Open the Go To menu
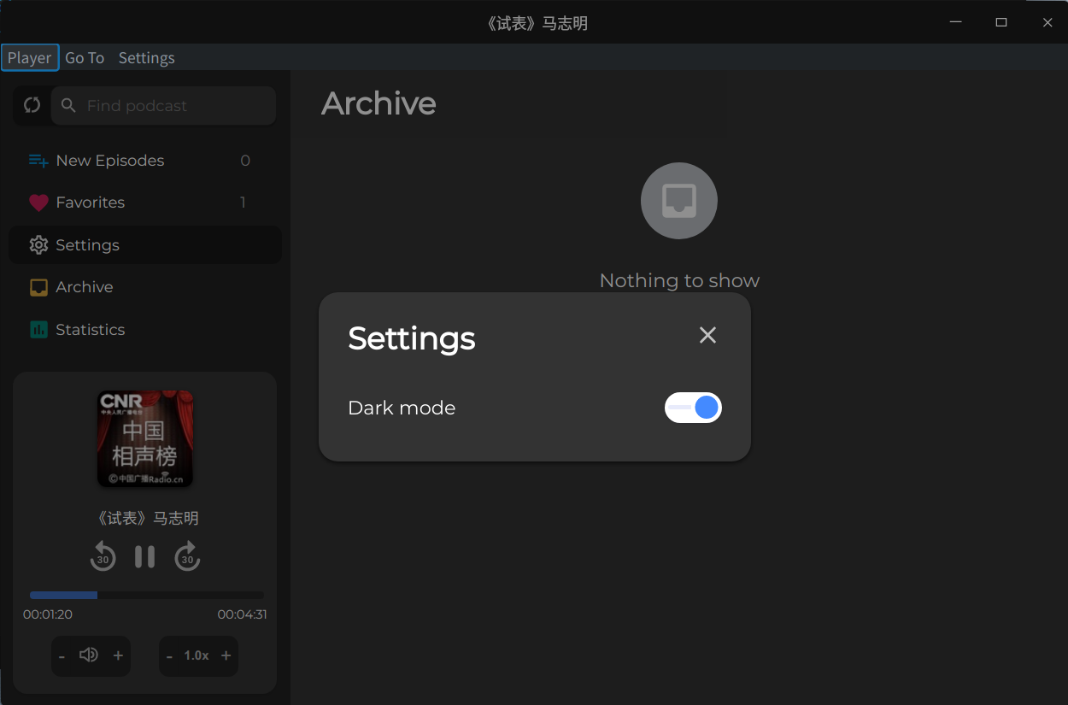Viewport: 1068px width, 705px height. point(85,58)
